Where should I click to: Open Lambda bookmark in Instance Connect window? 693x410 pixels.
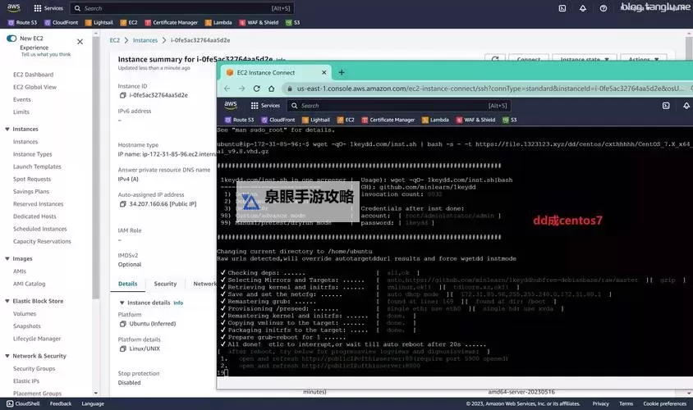(435, 120)
